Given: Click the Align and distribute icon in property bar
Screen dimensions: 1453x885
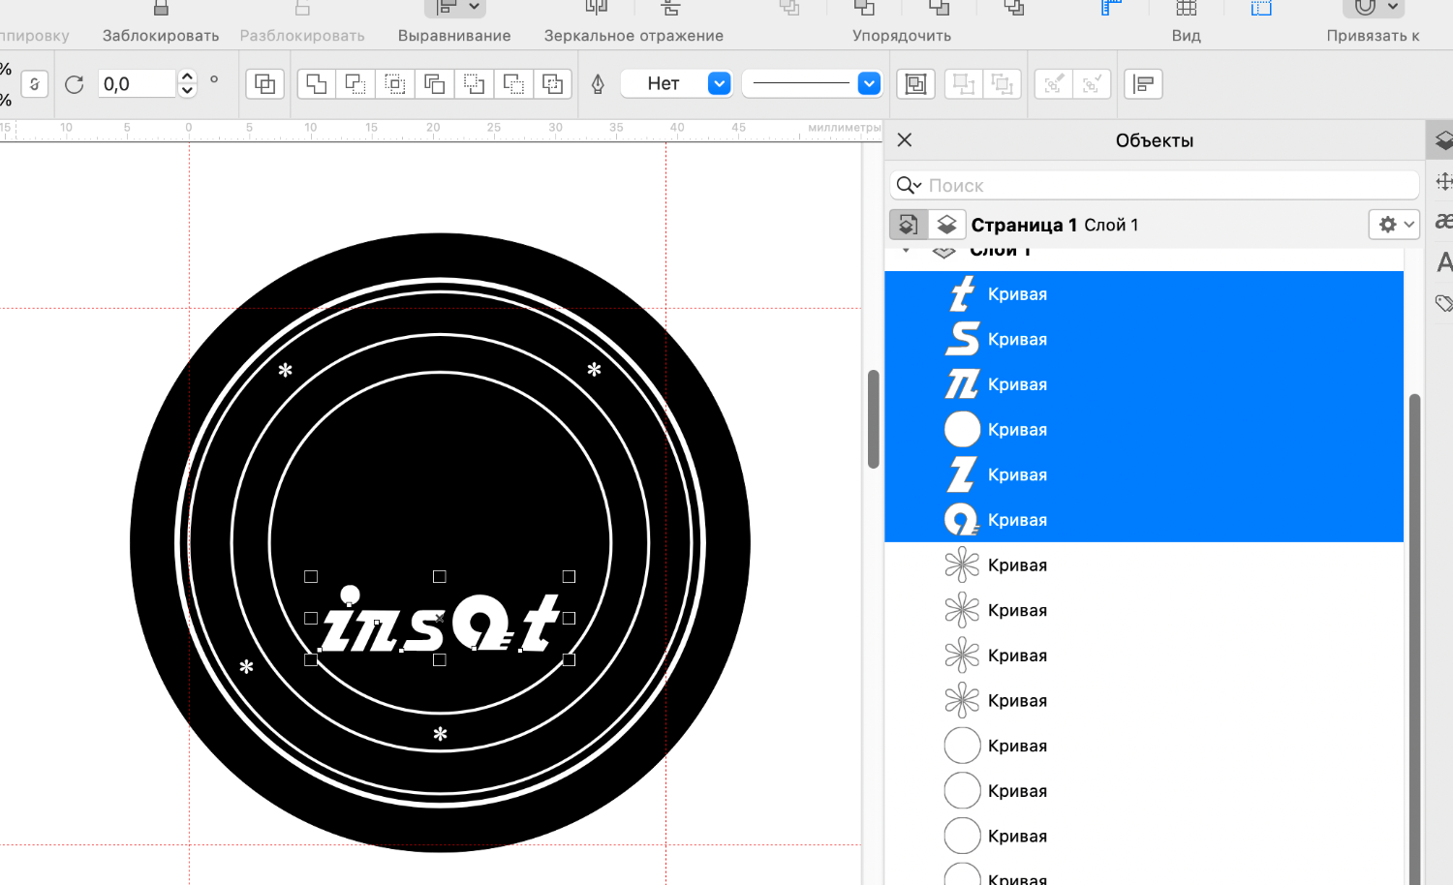Looking at the screenshot, I should point(1143,84).
